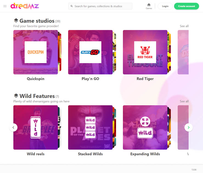Click the vertical Wild icon on Wild reels
Screen dimensions: 203x173
pos(36,127)
